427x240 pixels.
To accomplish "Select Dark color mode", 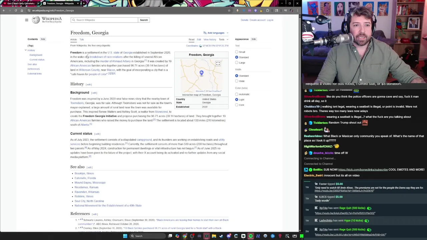I will pos(237,105).
